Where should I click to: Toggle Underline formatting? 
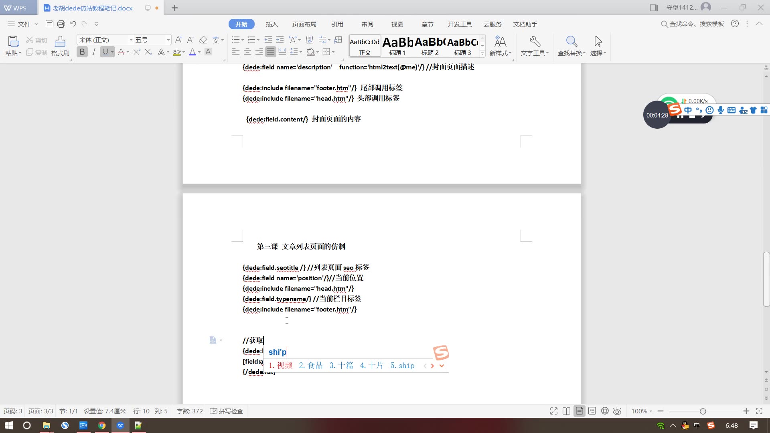[x=105, y=52]
